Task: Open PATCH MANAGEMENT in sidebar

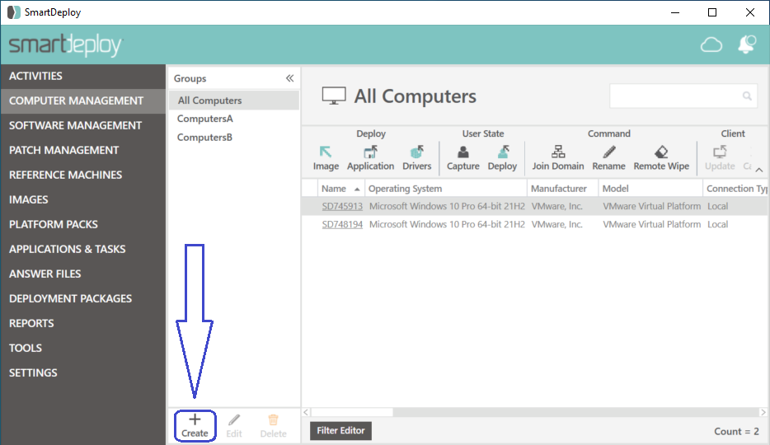Action: click(83, 150)
